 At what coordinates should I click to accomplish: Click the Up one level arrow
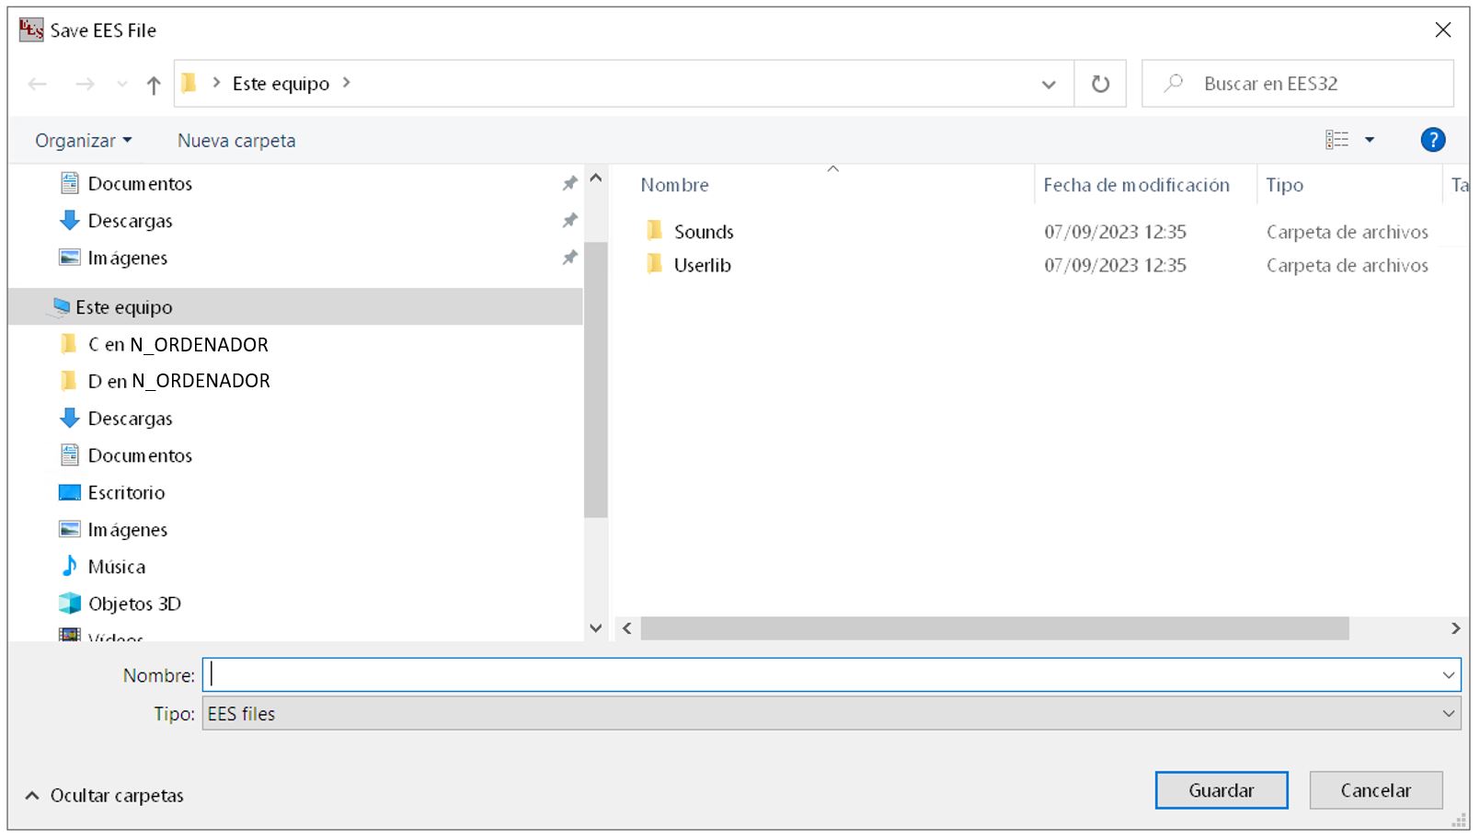point(154,85)
